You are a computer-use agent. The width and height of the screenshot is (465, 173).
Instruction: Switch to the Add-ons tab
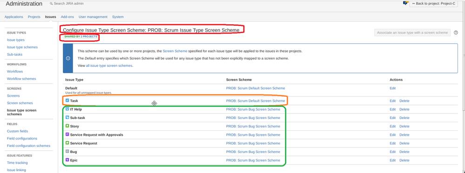[67, 17]
